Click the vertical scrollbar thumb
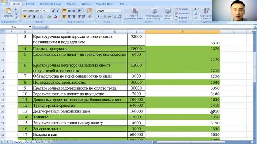The width and height of the screenshot is (257, 144). 255,68
